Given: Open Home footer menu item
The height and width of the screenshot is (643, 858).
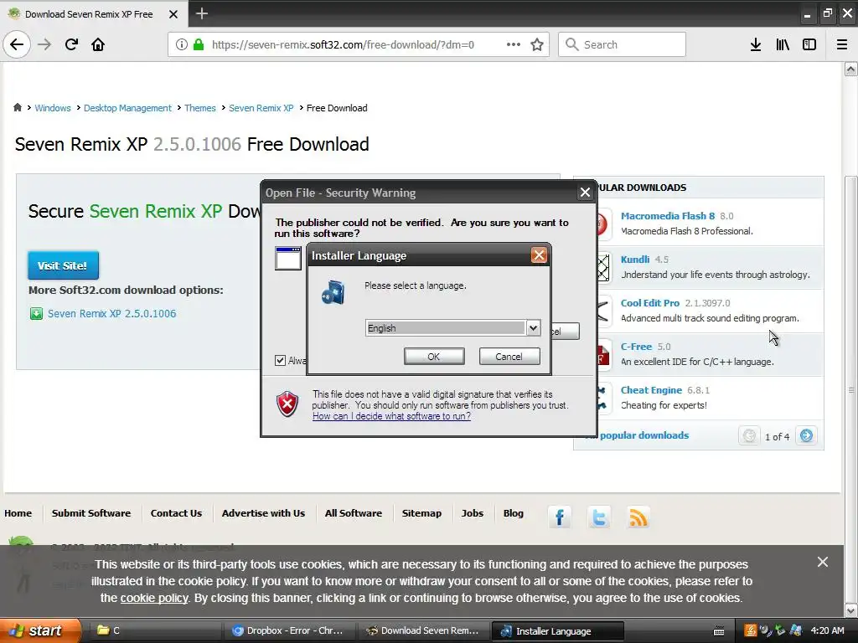Looking at the screenshot, I should pos(18,513).
